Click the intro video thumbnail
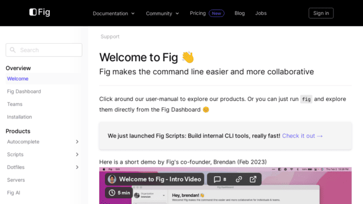The width and height of the screenshot is (363, 204). (x=225, y=185)
